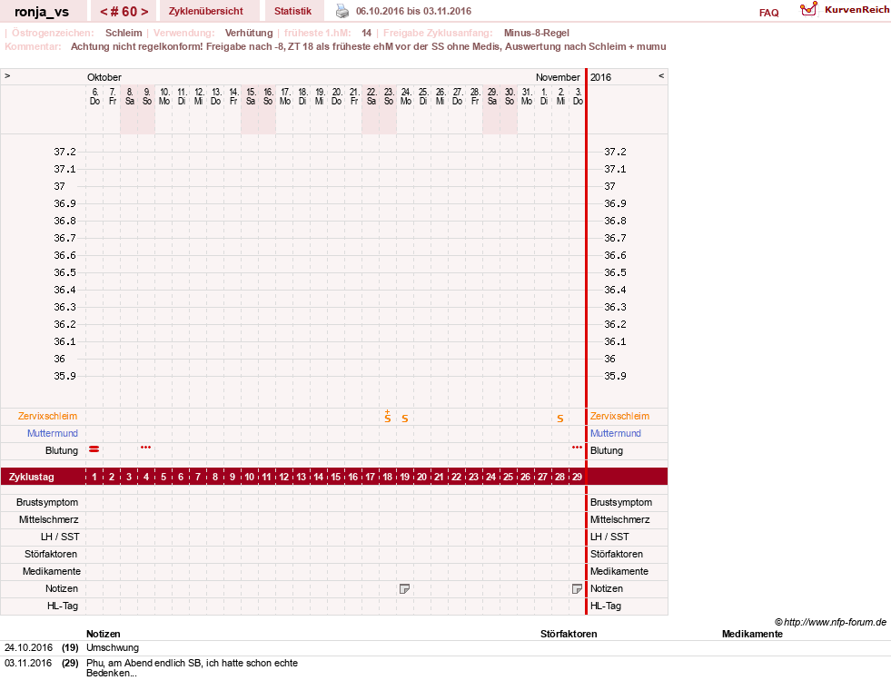
Task: Click the 'Zyklustag' row header
Action: [x=31, y=477]
